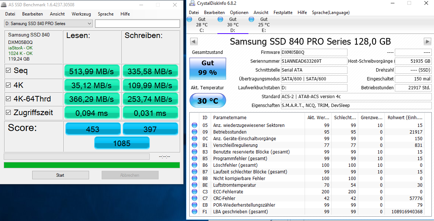434x221 pixels.
Task: Click the Seq read result 513,99 MB/s
Action: [92, 71]
